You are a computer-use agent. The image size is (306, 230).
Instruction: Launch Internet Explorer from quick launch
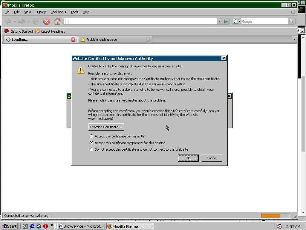pyautogui.click(x=32, y=226)
